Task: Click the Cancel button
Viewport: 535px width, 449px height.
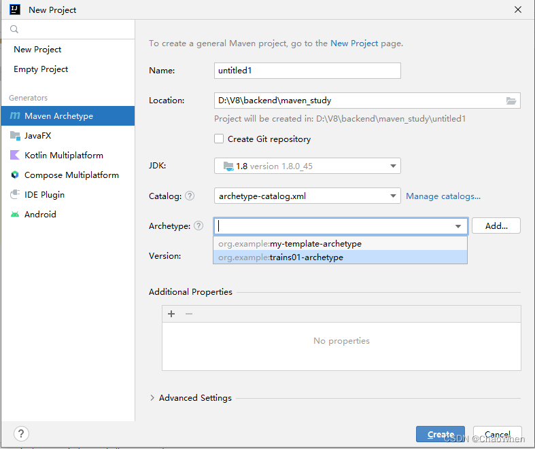Action: click(498, 434)
